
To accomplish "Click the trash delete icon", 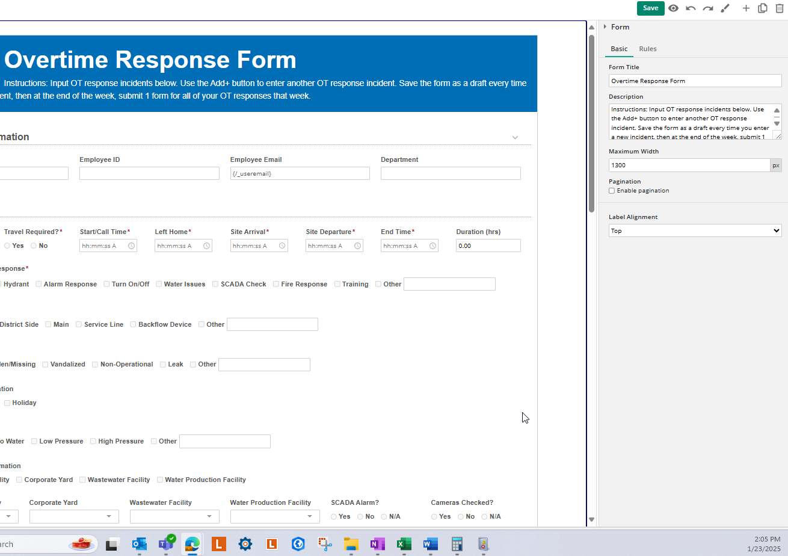I will (x=780, y=8).
